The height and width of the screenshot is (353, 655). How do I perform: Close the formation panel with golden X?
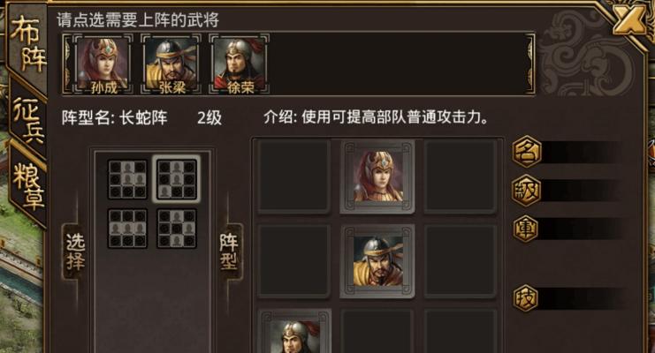click(629, 19)
